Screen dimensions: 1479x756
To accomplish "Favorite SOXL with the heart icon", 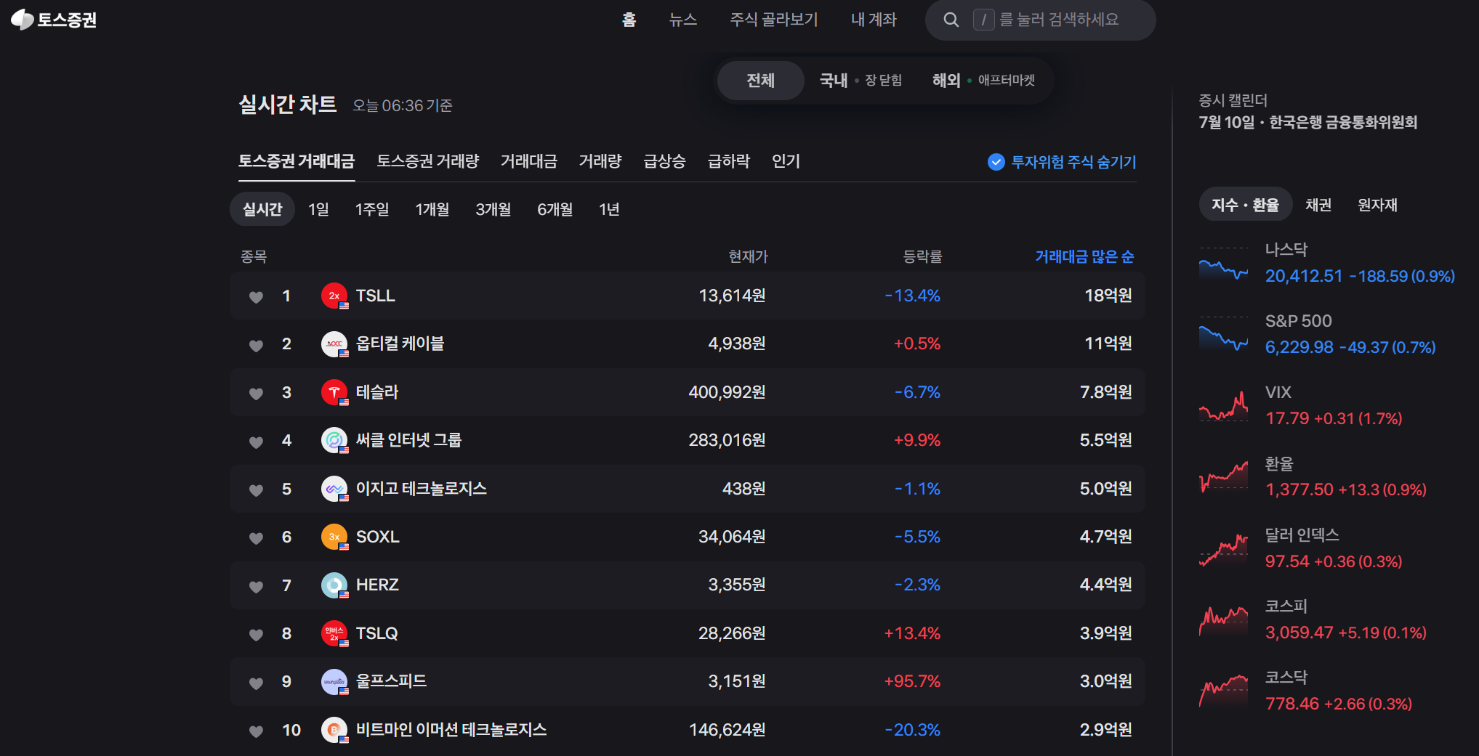I will coord(256,537).
